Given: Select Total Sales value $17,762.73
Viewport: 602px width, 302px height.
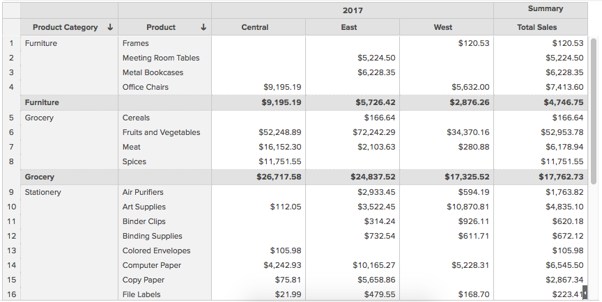Looking at the screenshot, I should pyautogui.click(x=561, y=177).
